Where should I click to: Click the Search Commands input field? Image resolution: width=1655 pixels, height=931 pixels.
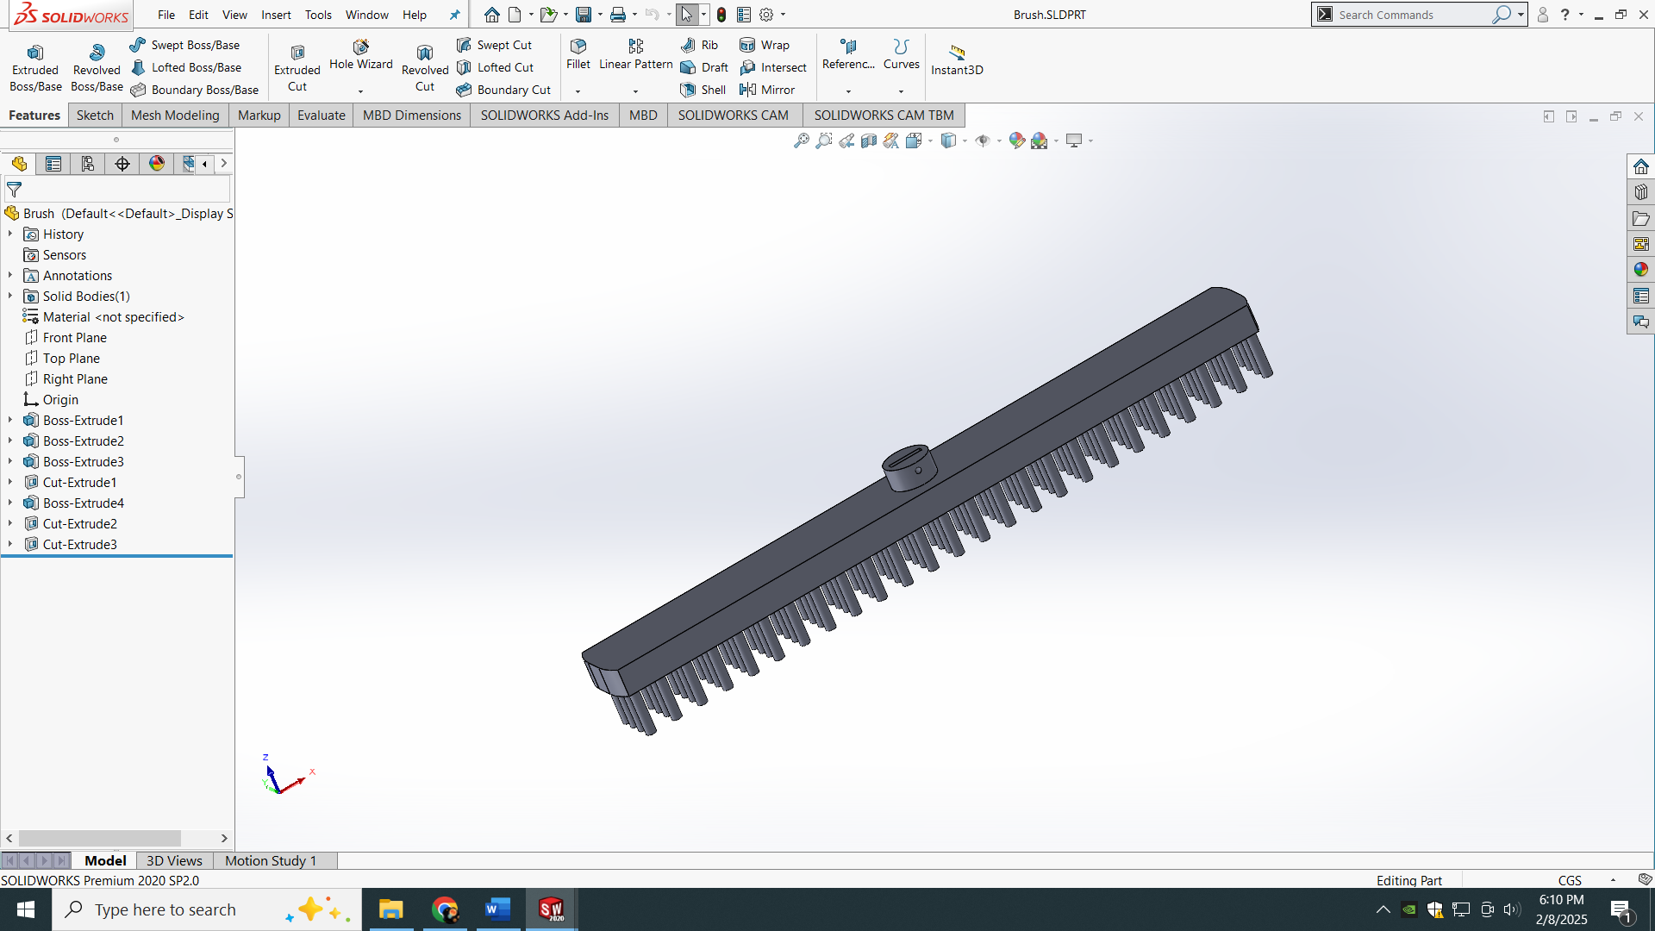1414,15
